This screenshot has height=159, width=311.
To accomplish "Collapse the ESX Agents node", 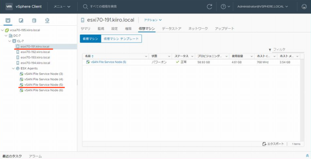I will pos(13,68).
